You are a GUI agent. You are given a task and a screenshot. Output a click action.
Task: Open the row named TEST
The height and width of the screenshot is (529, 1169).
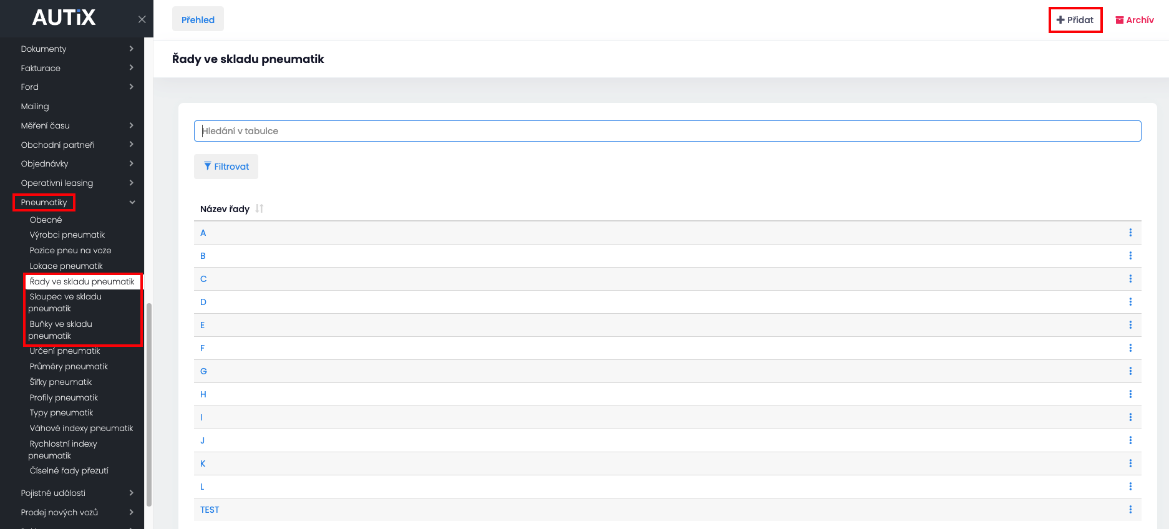pyautogui.click(x=210, y=510)
